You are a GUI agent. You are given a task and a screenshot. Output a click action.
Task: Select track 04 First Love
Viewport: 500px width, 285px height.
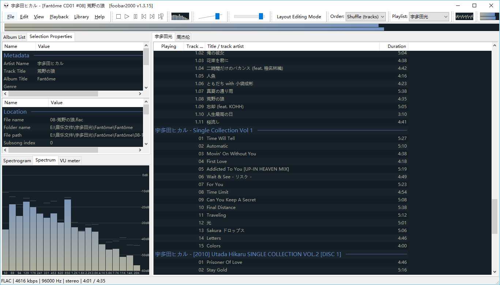280,161
